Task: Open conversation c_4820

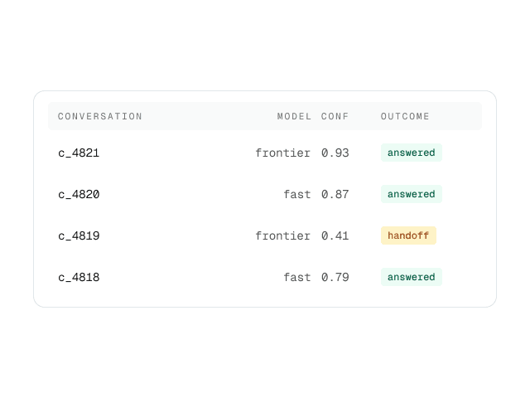Action: tap(79, 194)
